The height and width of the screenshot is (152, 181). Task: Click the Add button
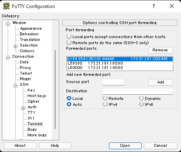160,82
